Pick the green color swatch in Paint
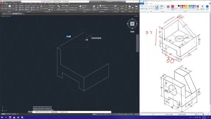 coord(190,6)
